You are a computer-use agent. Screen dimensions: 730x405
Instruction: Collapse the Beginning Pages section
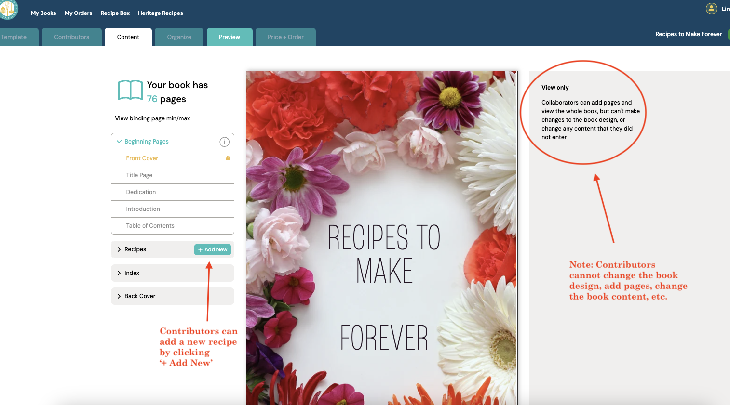click(119, 141)
